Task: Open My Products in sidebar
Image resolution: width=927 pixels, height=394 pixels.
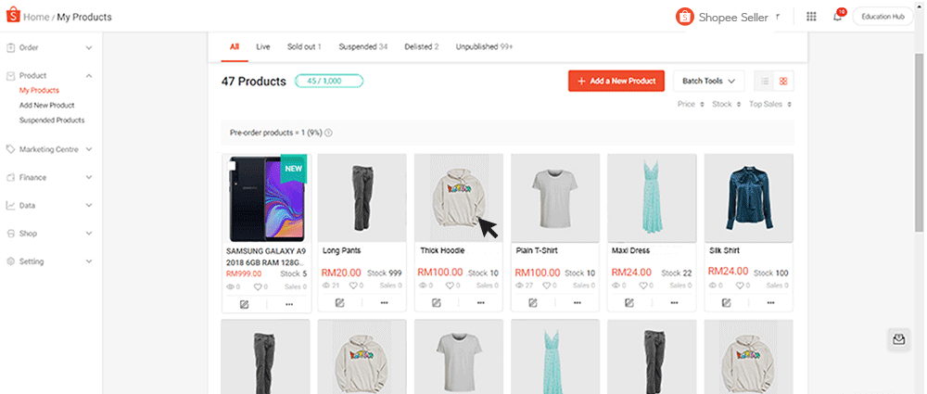Action: pyautogui.click(x=39, y=91)
